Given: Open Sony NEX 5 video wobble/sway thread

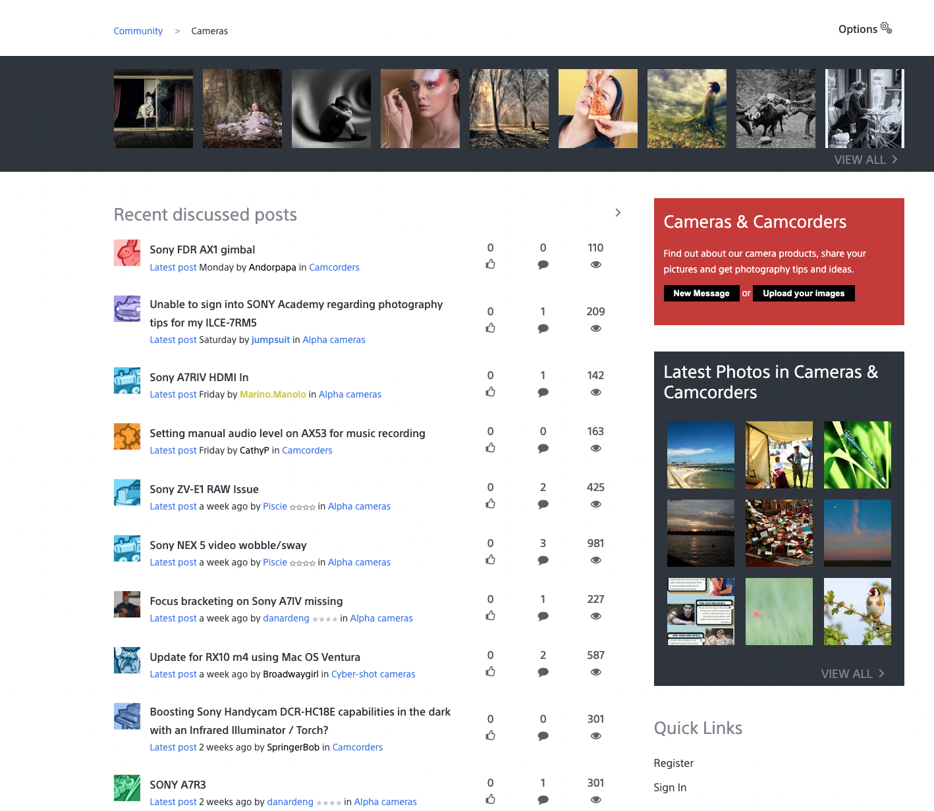Looking at the screenshot, I should [228, 545].
